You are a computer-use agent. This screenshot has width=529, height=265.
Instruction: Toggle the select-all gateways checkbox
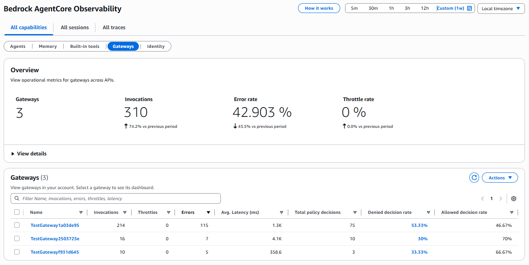[17, 212]
